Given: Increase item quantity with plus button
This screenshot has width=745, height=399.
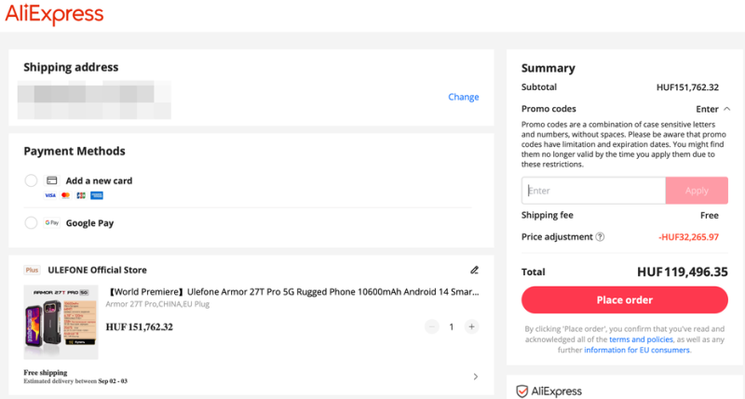Looking at the screenshot, I should pos(471,326).
